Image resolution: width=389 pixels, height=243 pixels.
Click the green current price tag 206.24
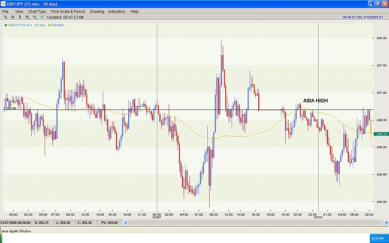(x=381, y=134)
